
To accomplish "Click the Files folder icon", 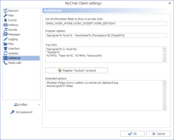I will tap(5, 44).
